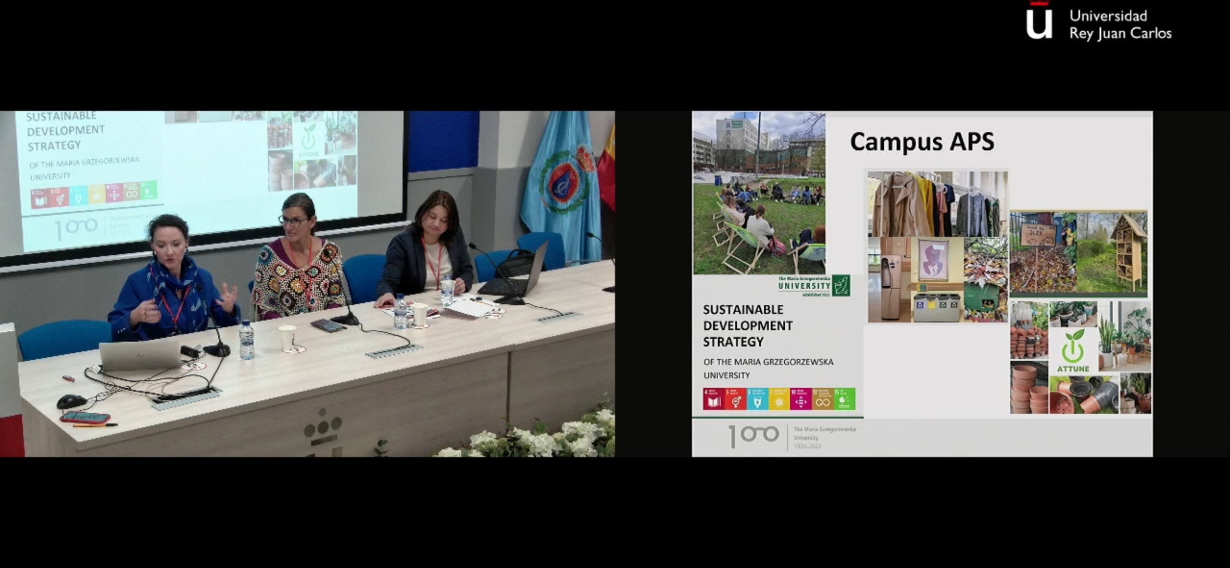Click 'Sustainable Development Strategy' heading on right slide
This screenshot has height=568, width=1230.
coord(748,326)
